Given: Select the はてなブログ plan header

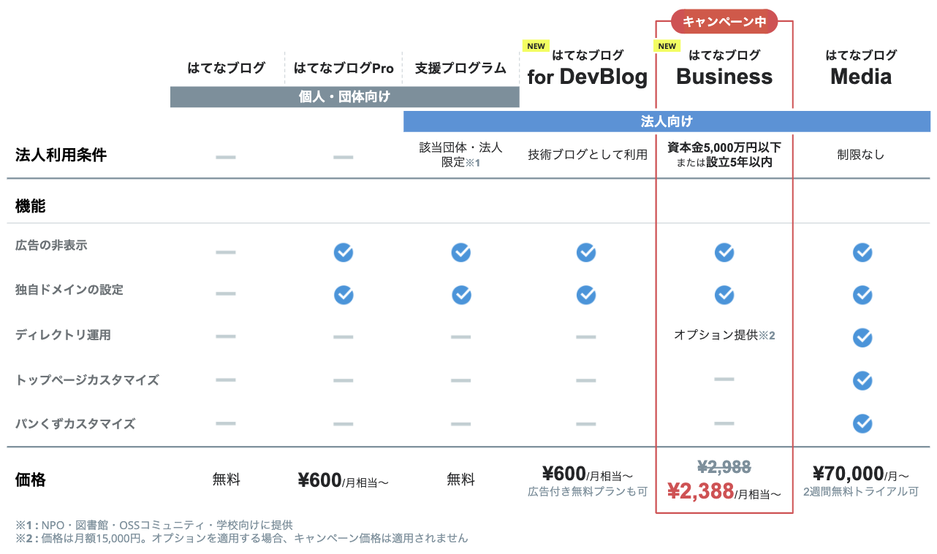Looking at the screenshot, I should 227,68.
